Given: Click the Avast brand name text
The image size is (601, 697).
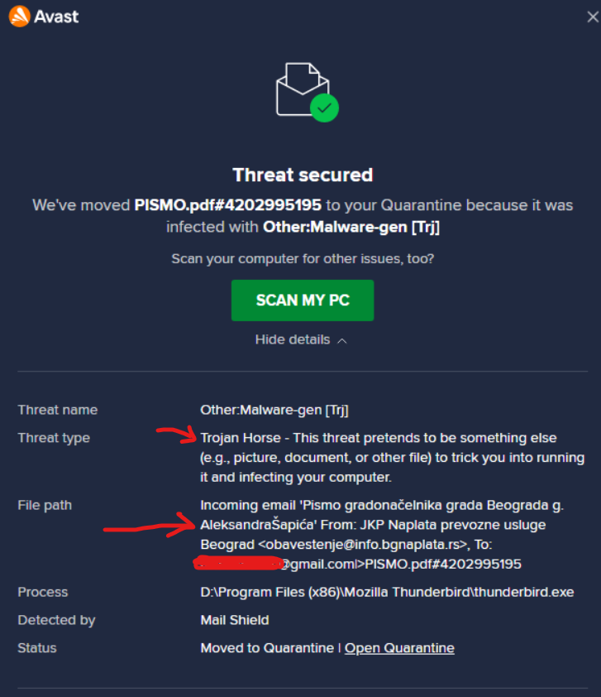Looking at the screenshot, I should coord(56,17).
